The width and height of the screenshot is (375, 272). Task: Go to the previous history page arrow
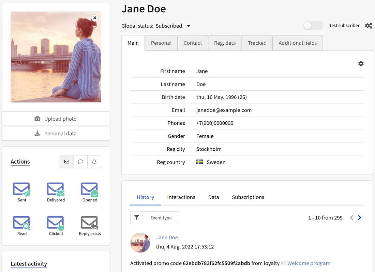point(351,217)
